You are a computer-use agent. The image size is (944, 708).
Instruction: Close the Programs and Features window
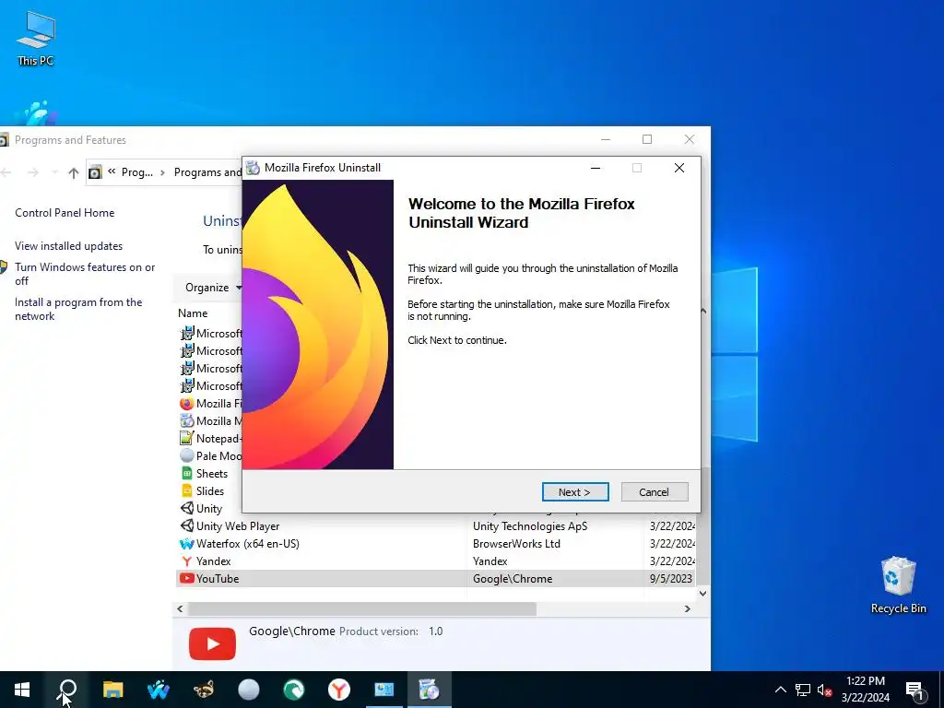coord(690,140)
